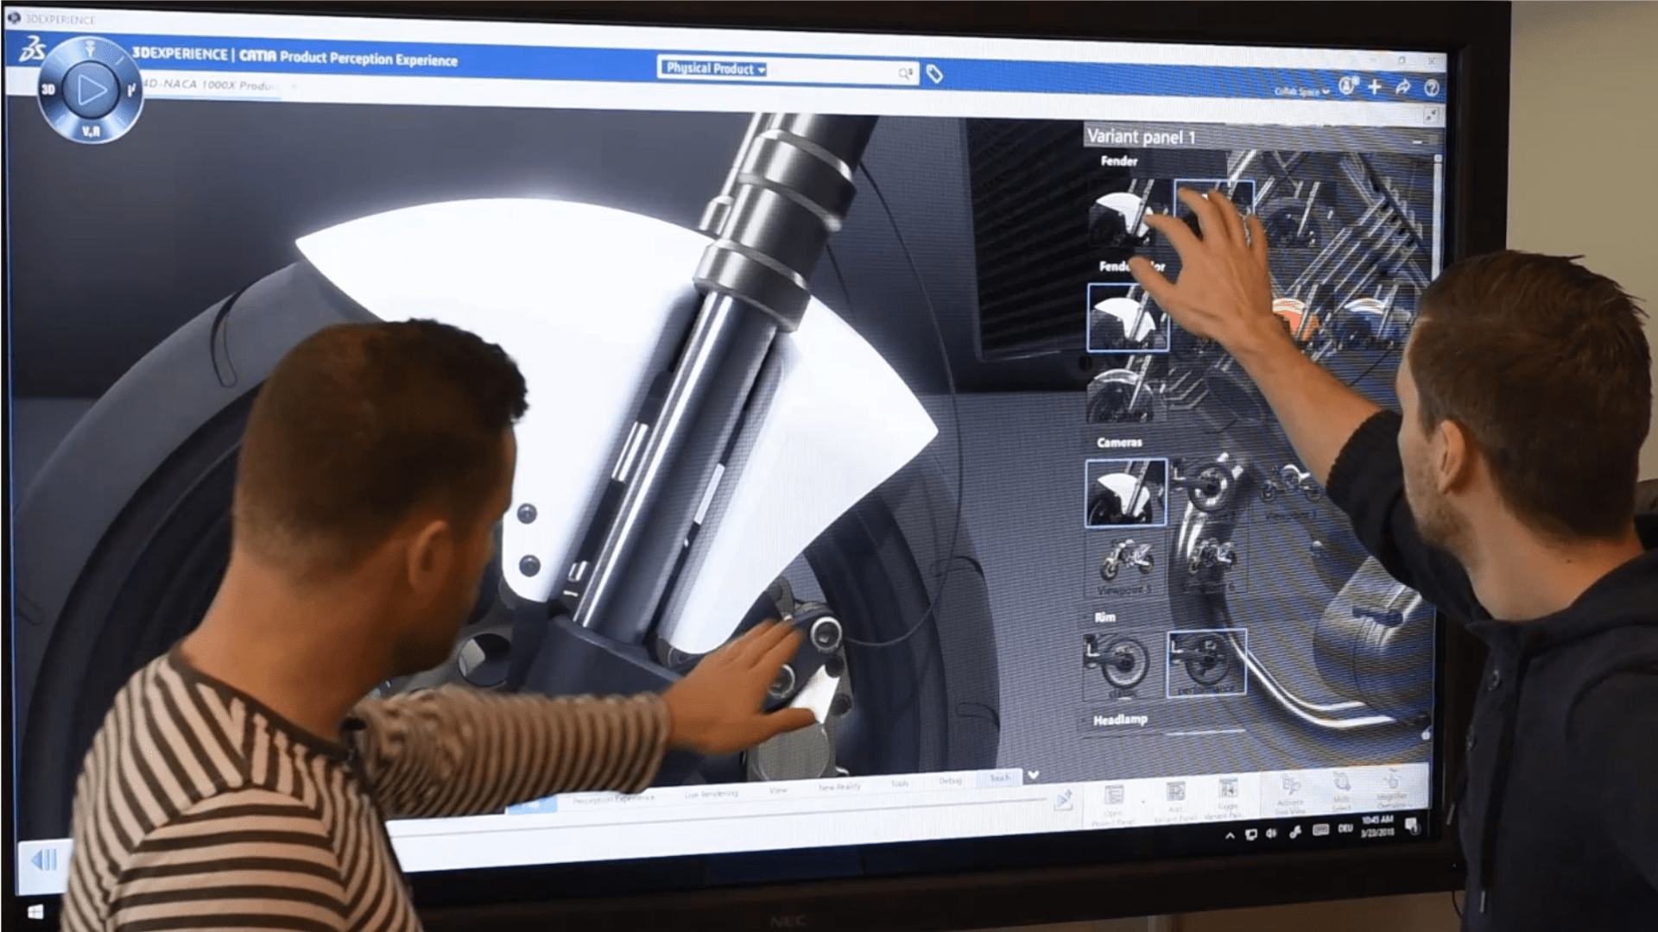Click the Activate Tree View tool
This screenshot has width=1658, height=932.
(1290, 793)
